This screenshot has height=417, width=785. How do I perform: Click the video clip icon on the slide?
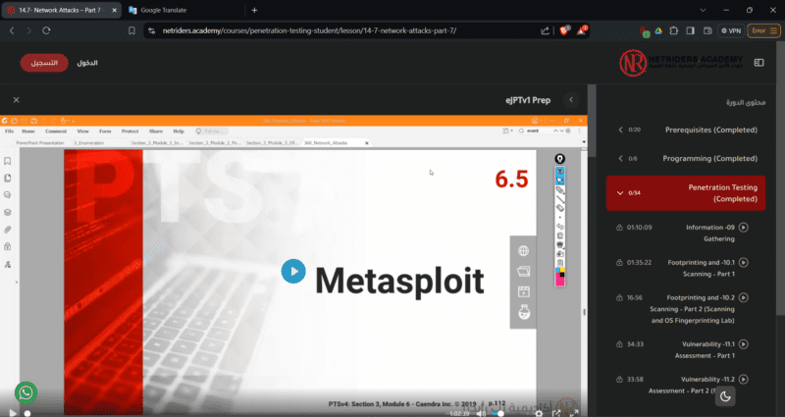[x=523, y=291]
